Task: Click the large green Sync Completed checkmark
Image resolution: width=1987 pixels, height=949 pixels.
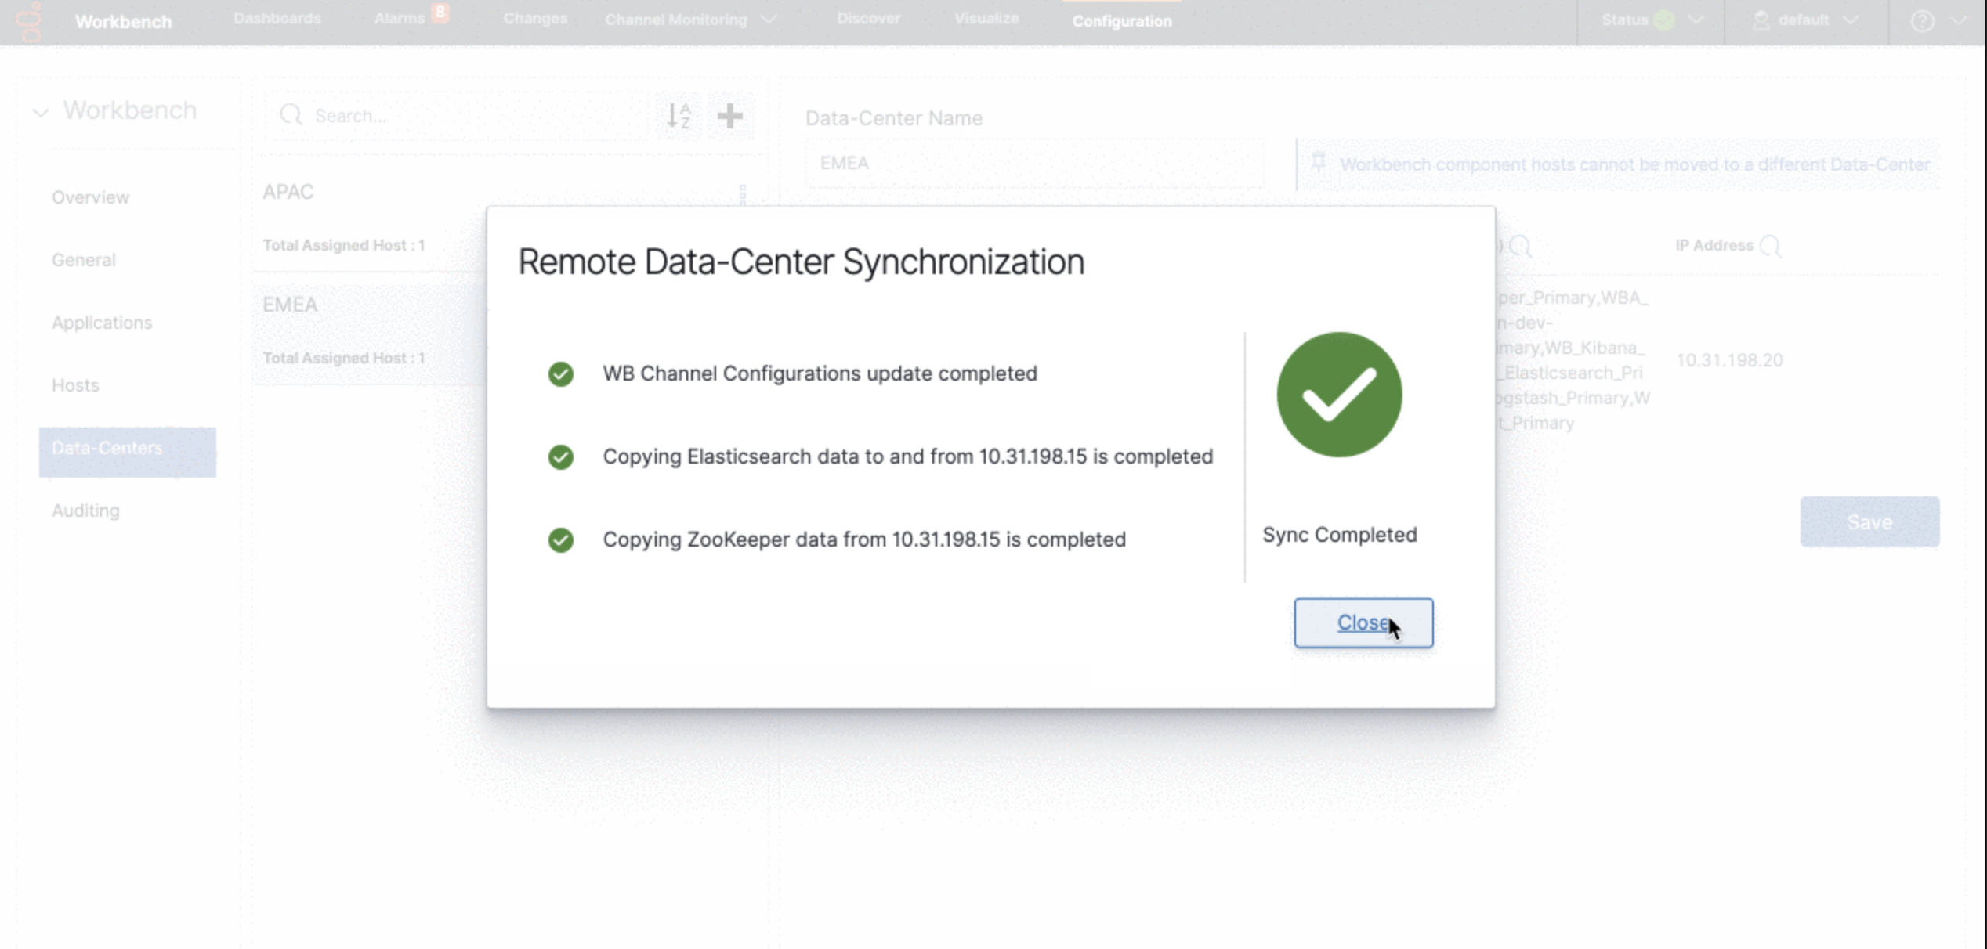Action: coord(1339,395)
